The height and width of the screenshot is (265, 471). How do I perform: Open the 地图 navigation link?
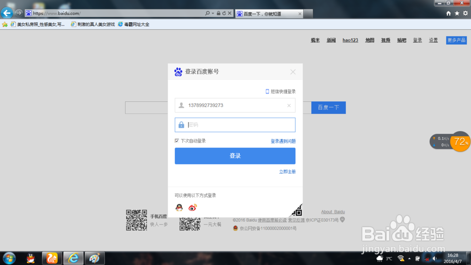coord(370,40)
